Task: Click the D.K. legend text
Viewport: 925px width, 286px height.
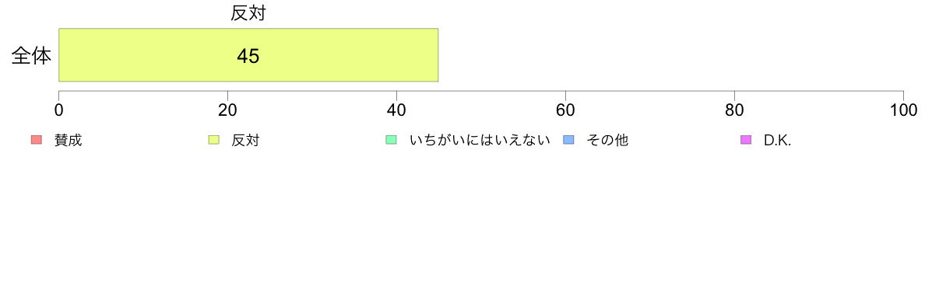Action: pyautogui.click(x=777, y=141)
